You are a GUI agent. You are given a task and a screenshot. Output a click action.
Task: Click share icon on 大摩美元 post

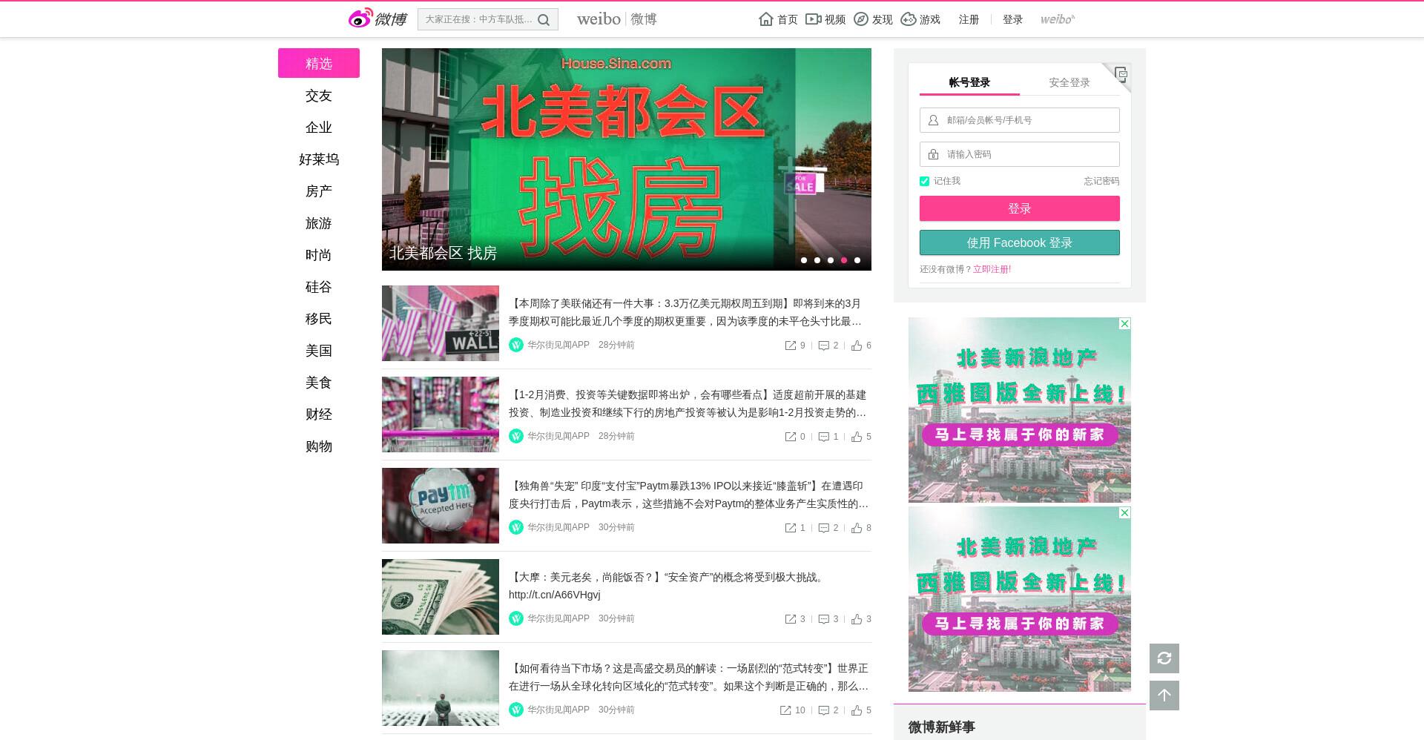pos(791,619)
